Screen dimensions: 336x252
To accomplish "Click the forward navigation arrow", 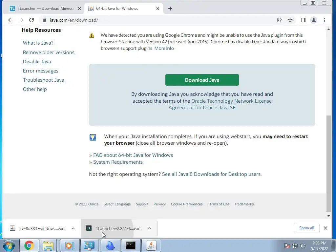I will [21, 20].
